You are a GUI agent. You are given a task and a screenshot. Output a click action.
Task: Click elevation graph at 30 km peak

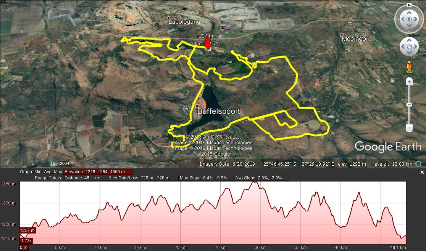coord(255,182)
